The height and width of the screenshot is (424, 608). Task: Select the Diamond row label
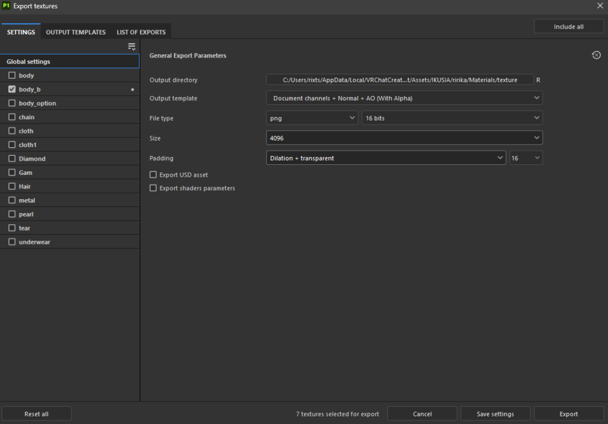32,158
